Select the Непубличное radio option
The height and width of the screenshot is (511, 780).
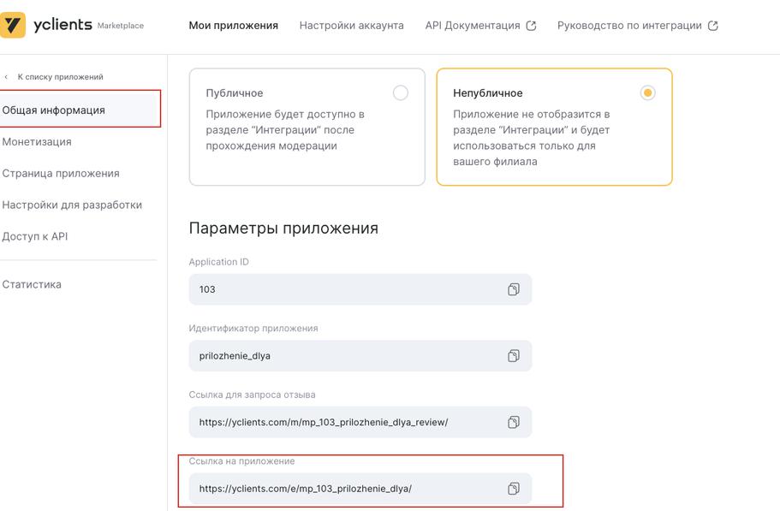648,92
